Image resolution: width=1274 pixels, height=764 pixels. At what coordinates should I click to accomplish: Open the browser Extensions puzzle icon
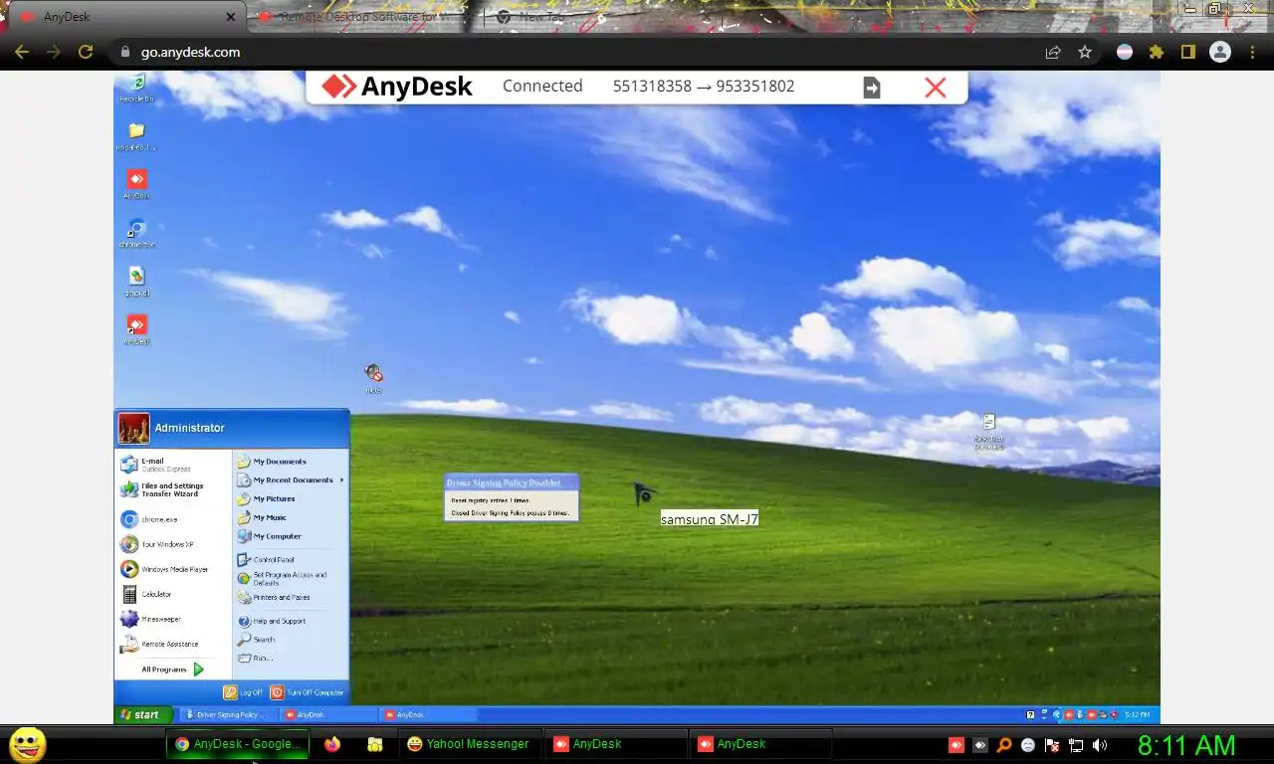(1156, 52)
